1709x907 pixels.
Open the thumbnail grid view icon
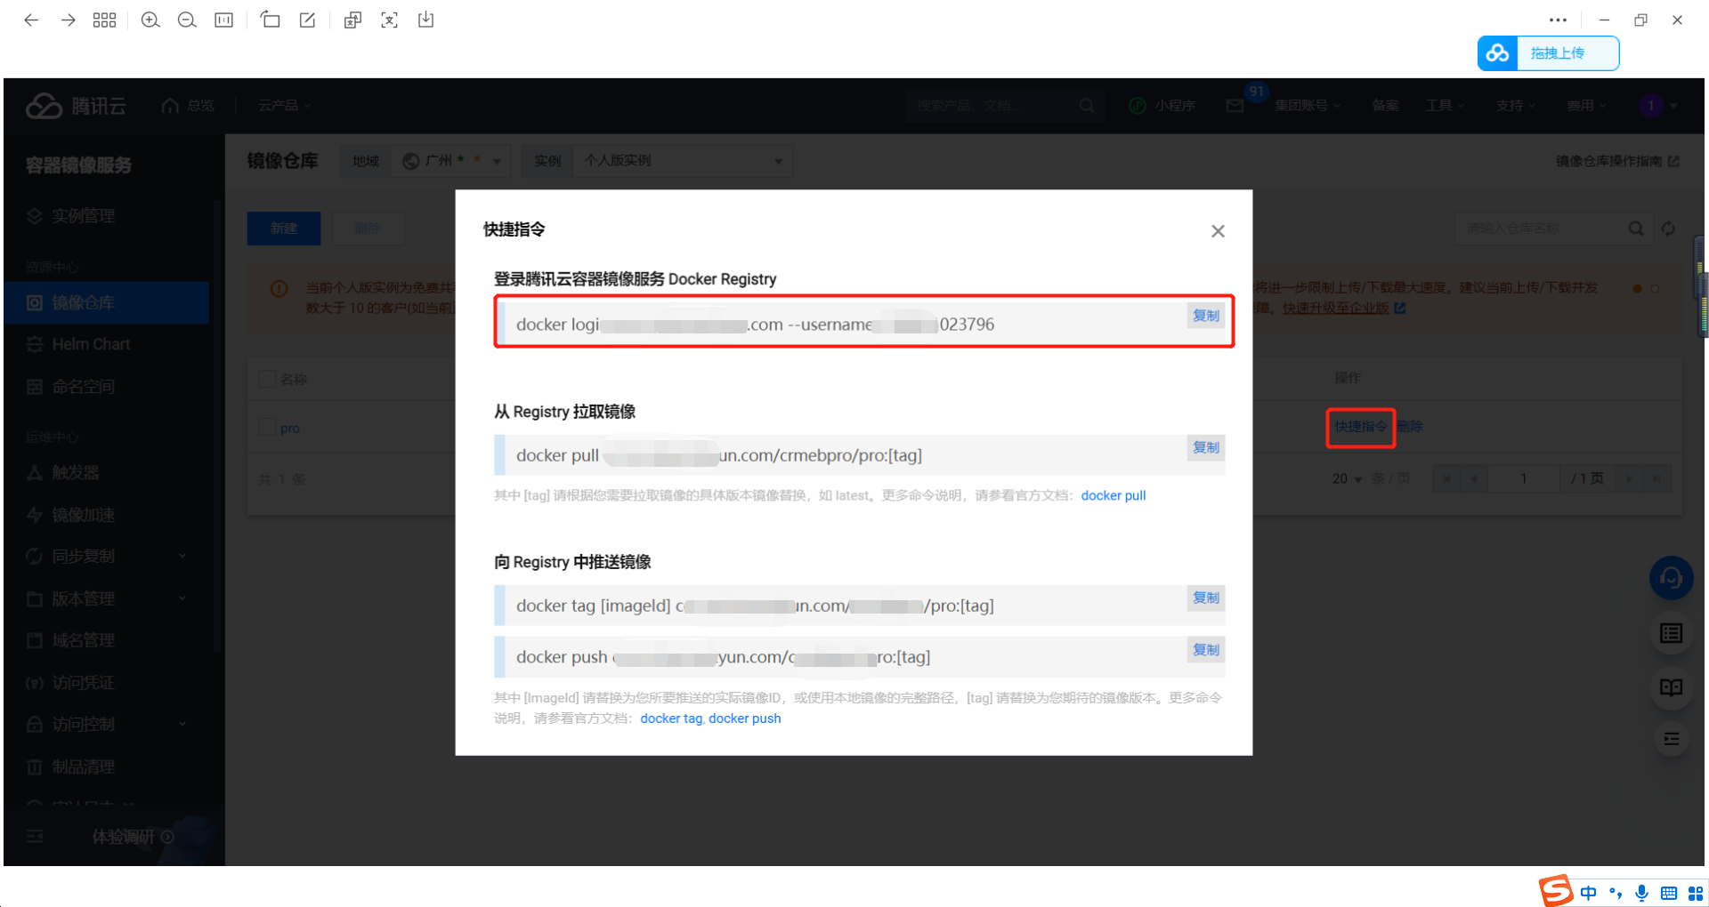(x=105, y=20)
